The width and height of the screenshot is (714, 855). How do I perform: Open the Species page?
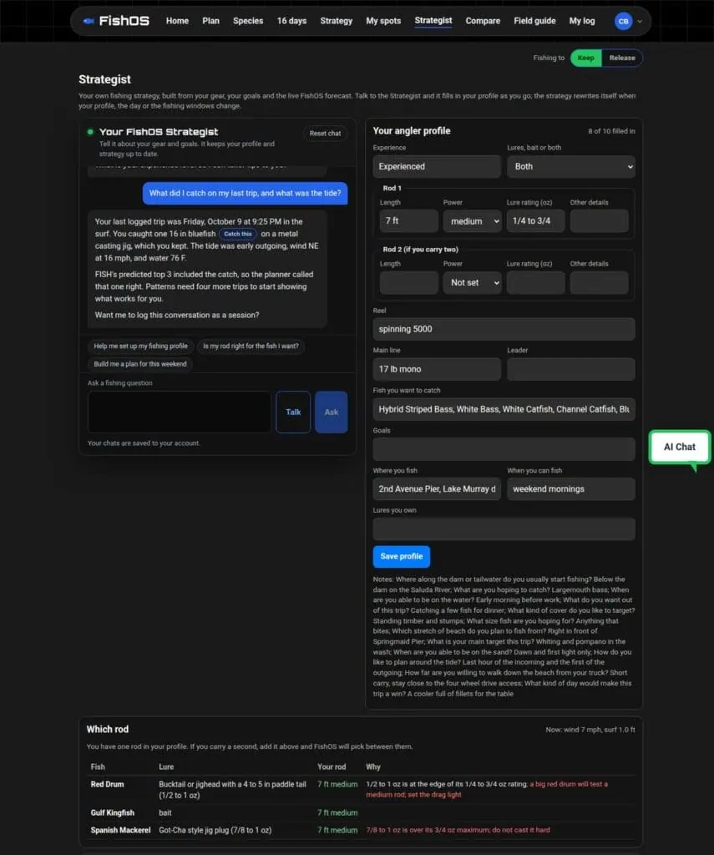[x=248, y=21]
